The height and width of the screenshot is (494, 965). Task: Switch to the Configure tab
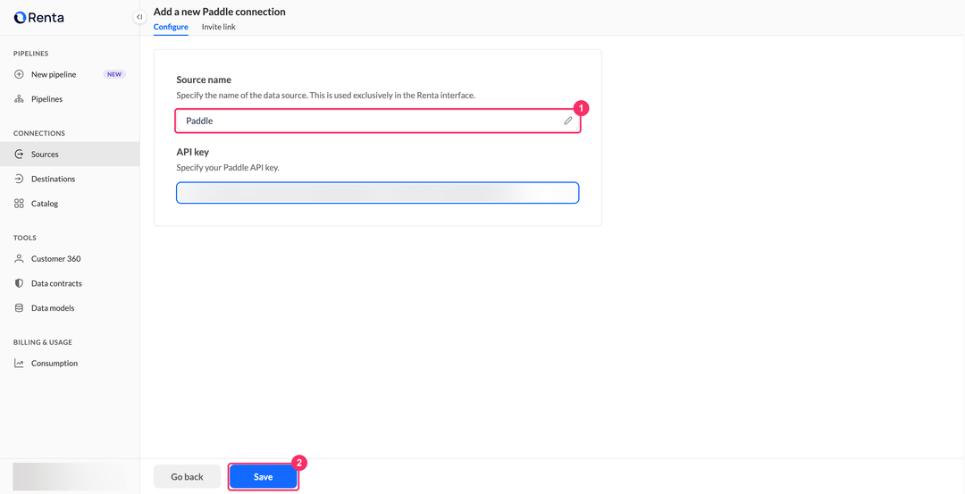tap(171, 27)
